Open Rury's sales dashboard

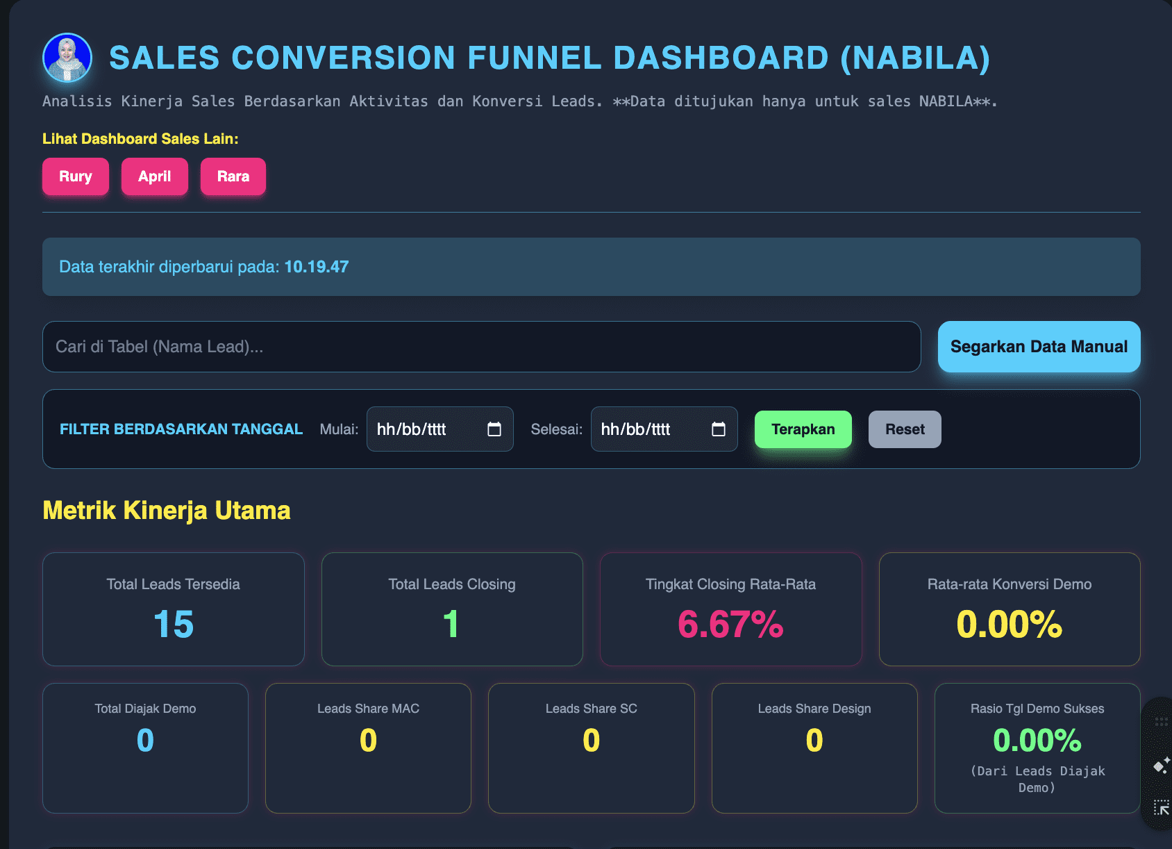76,176
